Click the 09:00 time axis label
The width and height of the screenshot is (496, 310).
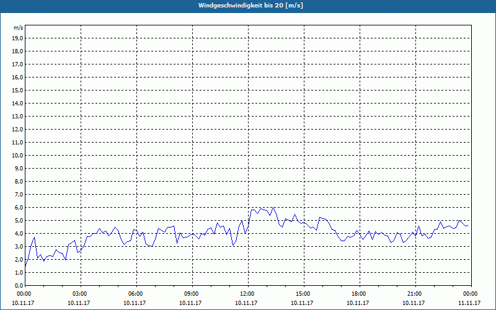192,294
